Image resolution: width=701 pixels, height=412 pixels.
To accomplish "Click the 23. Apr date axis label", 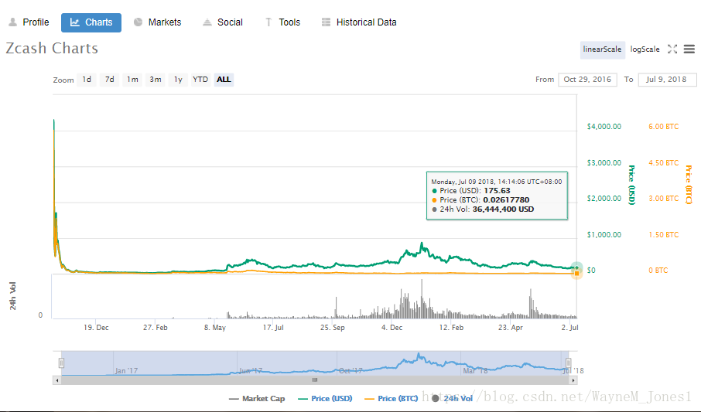I will (x=511, y=328).
